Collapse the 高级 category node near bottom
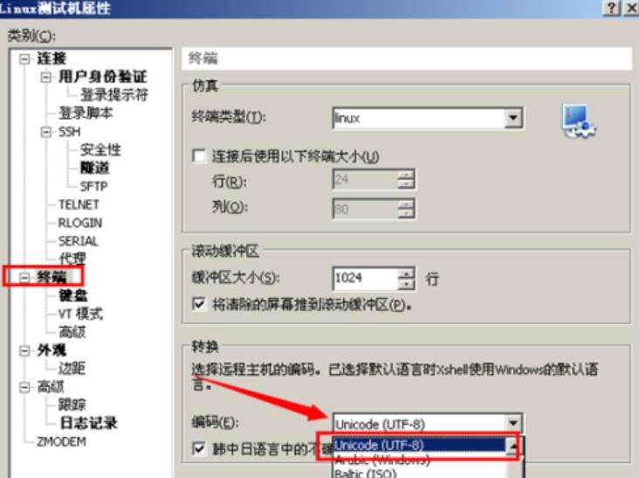The image size is (639, 478). tap(24, 387)
